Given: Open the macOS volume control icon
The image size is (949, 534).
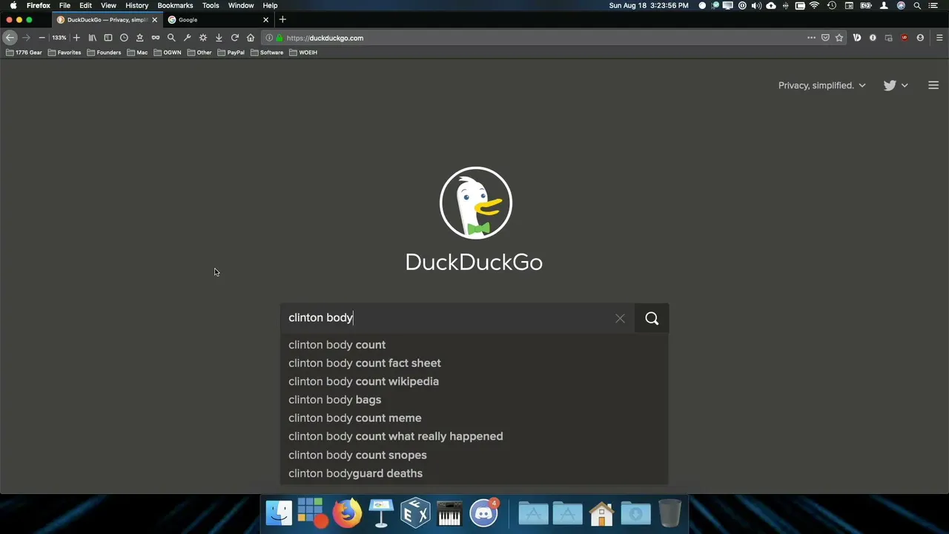Looking at the screenshot, I should coord(755,5).
